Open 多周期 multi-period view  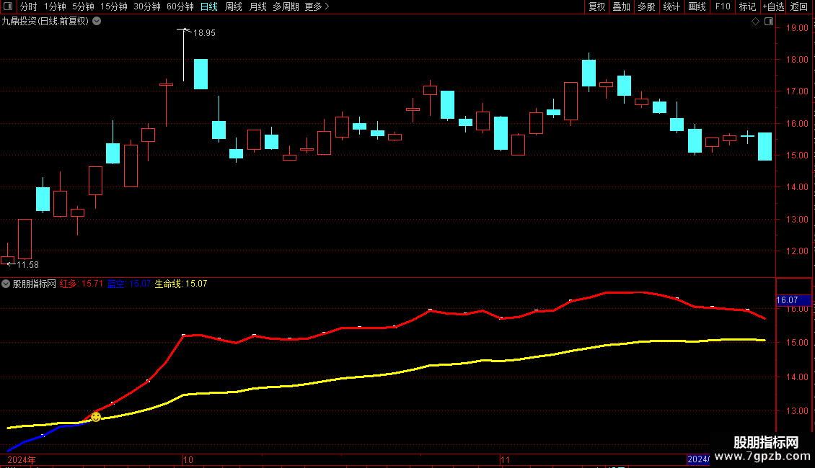tap(286, 6)
